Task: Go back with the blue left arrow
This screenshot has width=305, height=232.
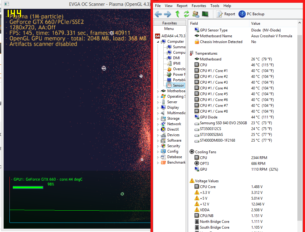Action: coord(158,14)
